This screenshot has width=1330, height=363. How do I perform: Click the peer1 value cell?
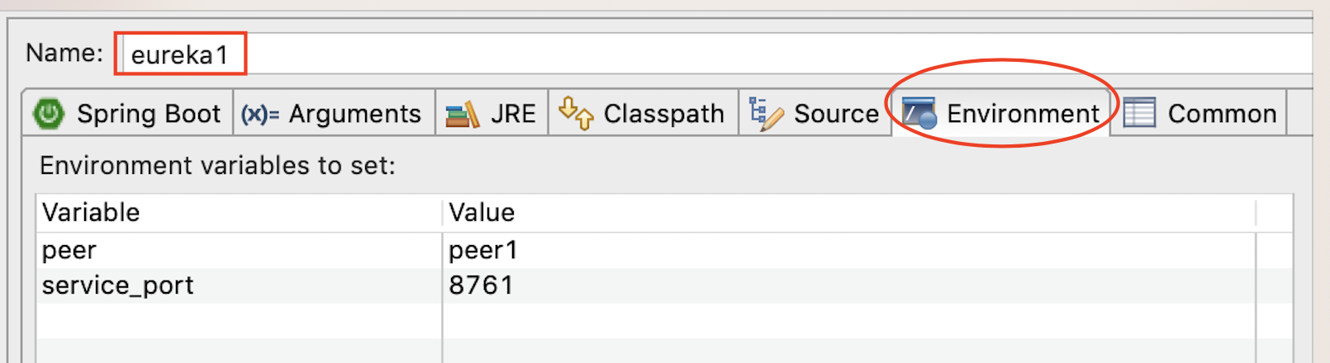pos(849,250)
